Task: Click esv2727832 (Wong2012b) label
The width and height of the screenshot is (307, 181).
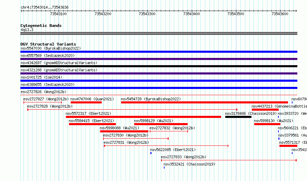Action: (172, 128)
